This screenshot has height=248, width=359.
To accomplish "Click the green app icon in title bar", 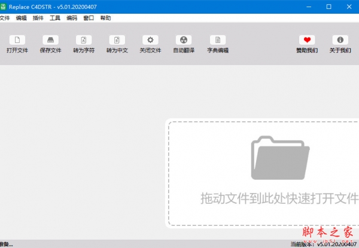I will pyautogui.click(x=3, y=7).
